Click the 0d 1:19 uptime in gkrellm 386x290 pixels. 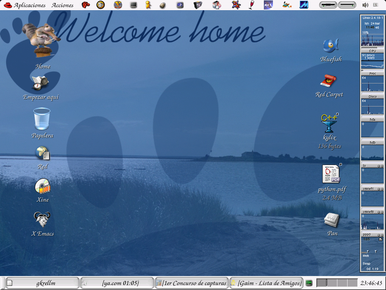(x=372, y=269)
